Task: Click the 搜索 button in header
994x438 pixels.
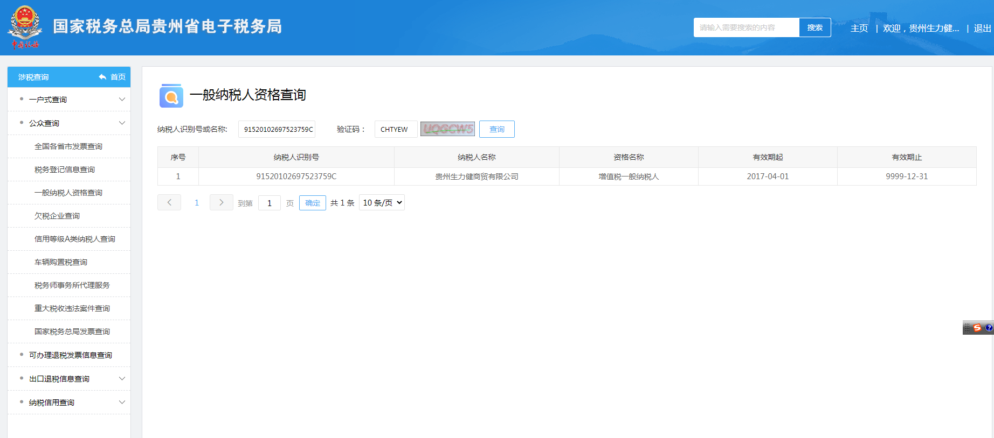Action: click(x=814, y=27)
